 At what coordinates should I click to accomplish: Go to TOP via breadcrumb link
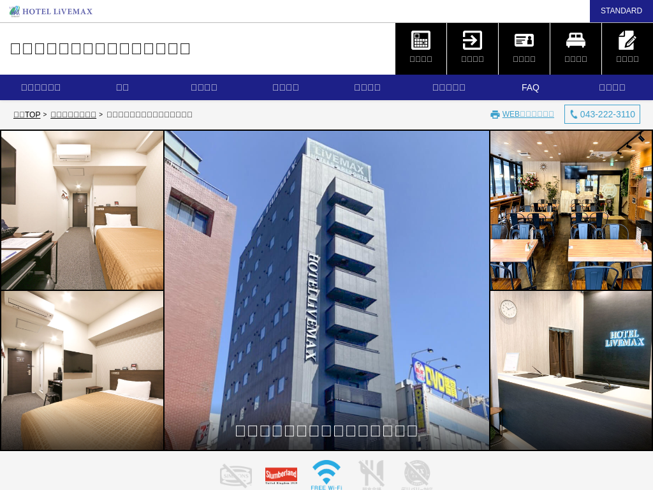pos(27,115)
